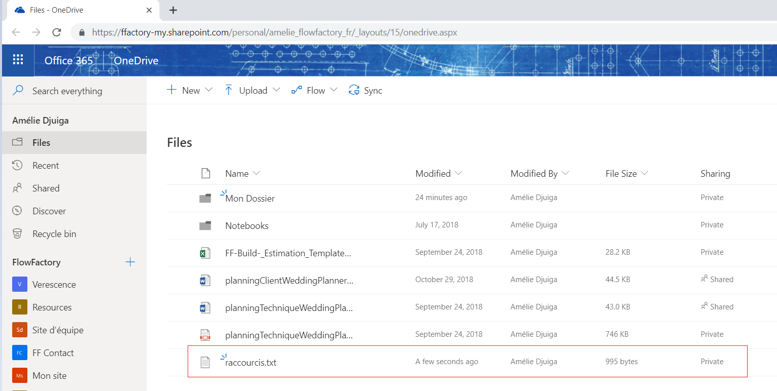Click the Sync icon in toolbar
Screen dimensions: 777x391
pyautogui.click(x=354, y=90)
